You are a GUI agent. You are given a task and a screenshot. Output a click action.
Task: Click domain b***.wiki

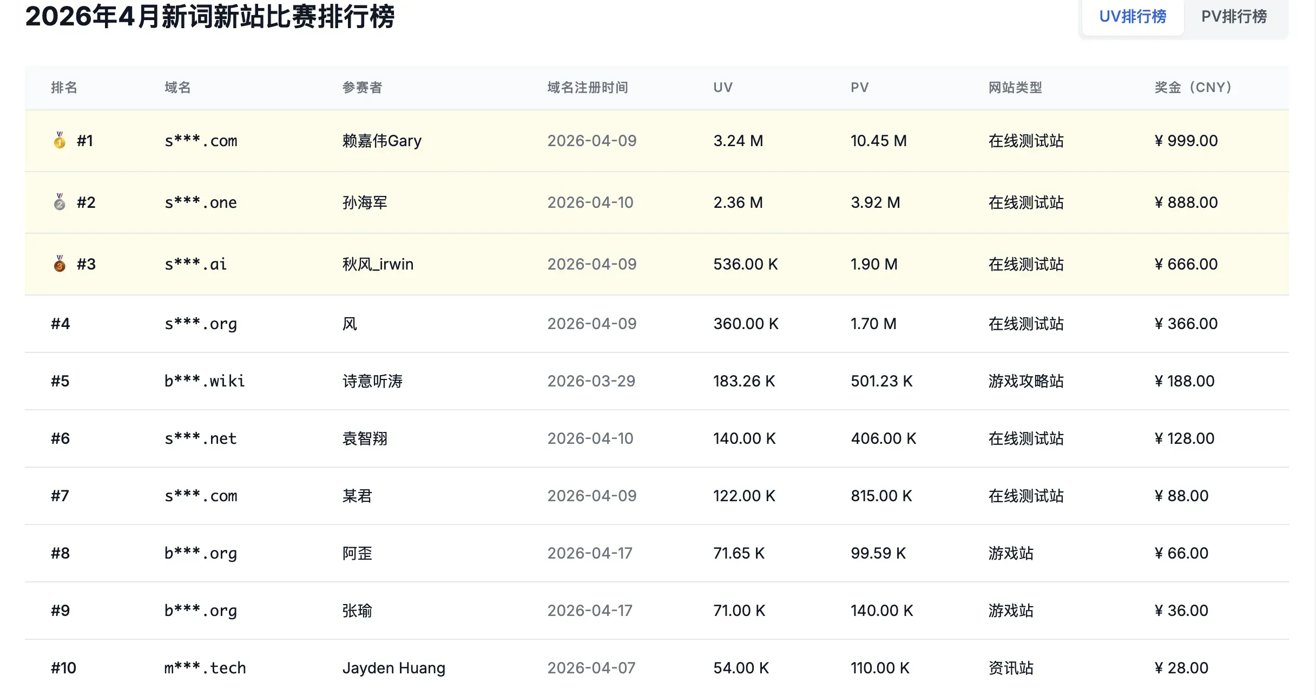[205, 381]
